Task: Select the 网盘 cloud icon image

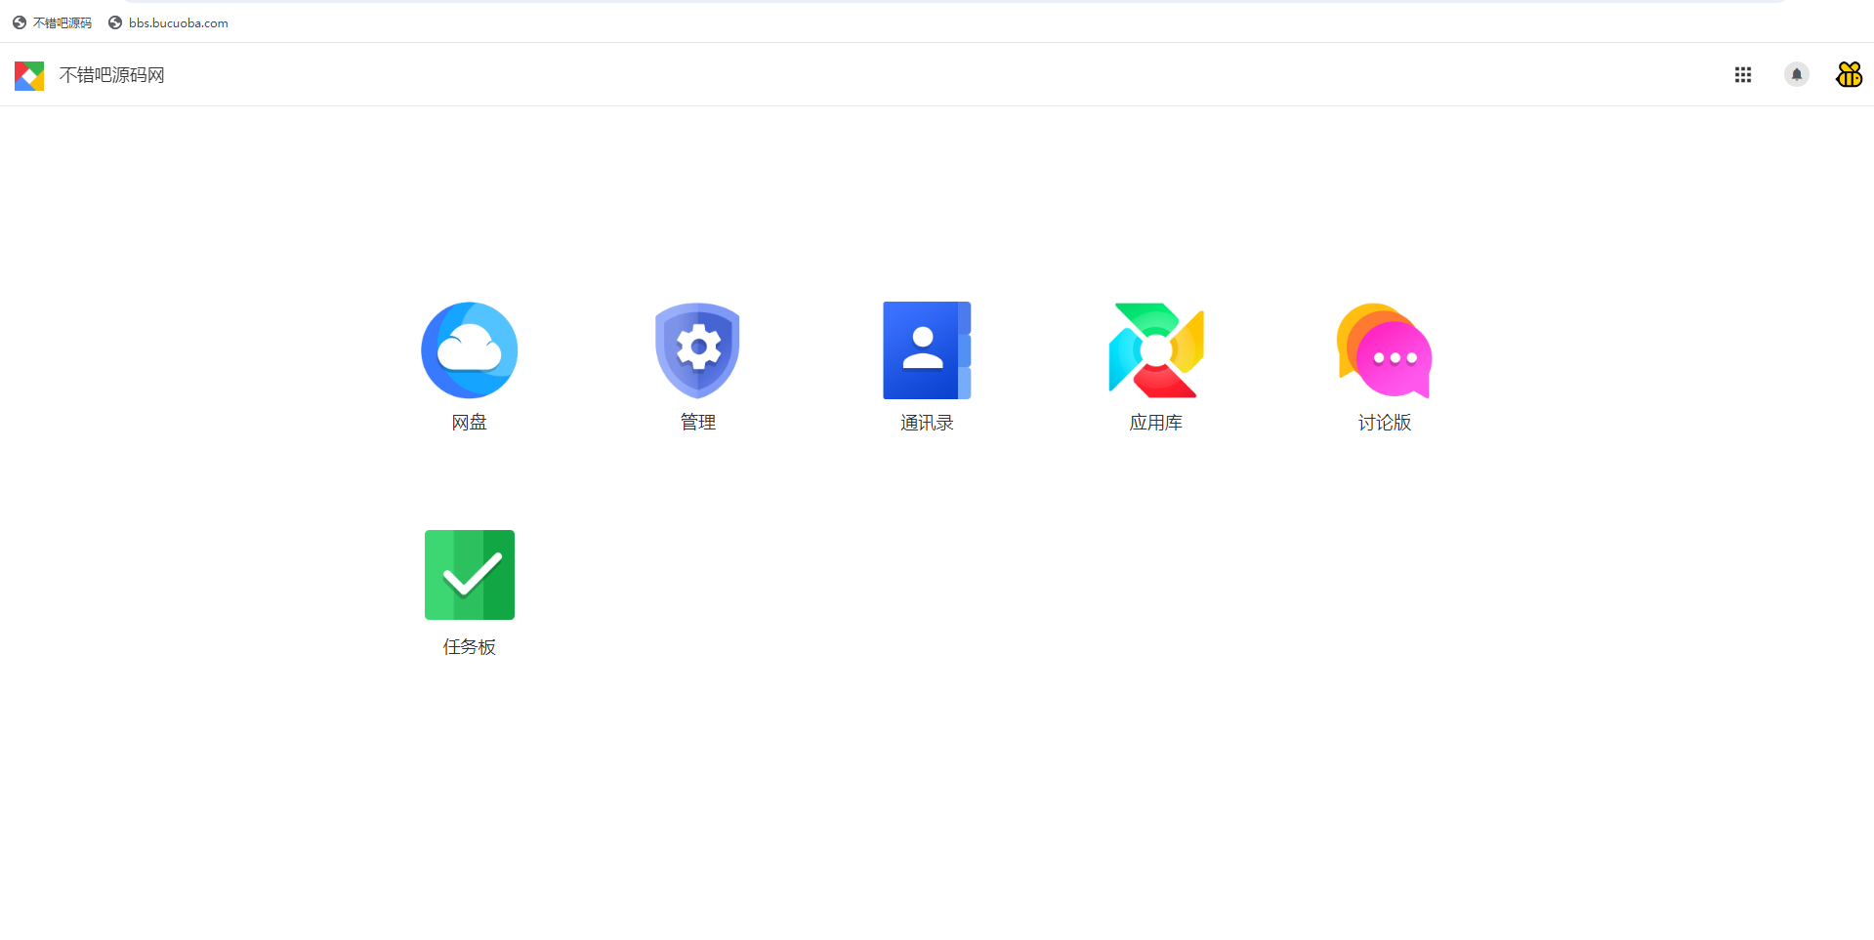Action: pyautogui.click(x=469, y=349)
